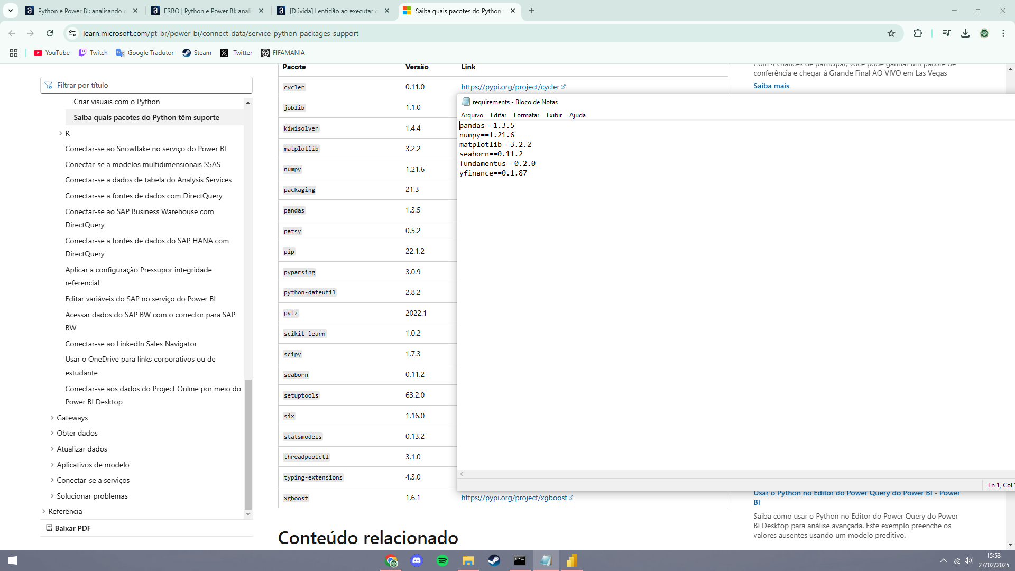The image size is (1015, 571).
Task: Open the Chrome profile avatar
Action: [x=984, y=33]
